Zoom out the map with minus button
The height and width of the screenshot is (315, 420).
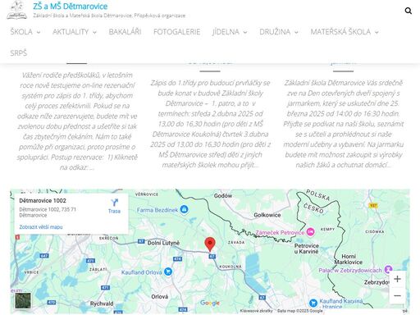point(397,295)
